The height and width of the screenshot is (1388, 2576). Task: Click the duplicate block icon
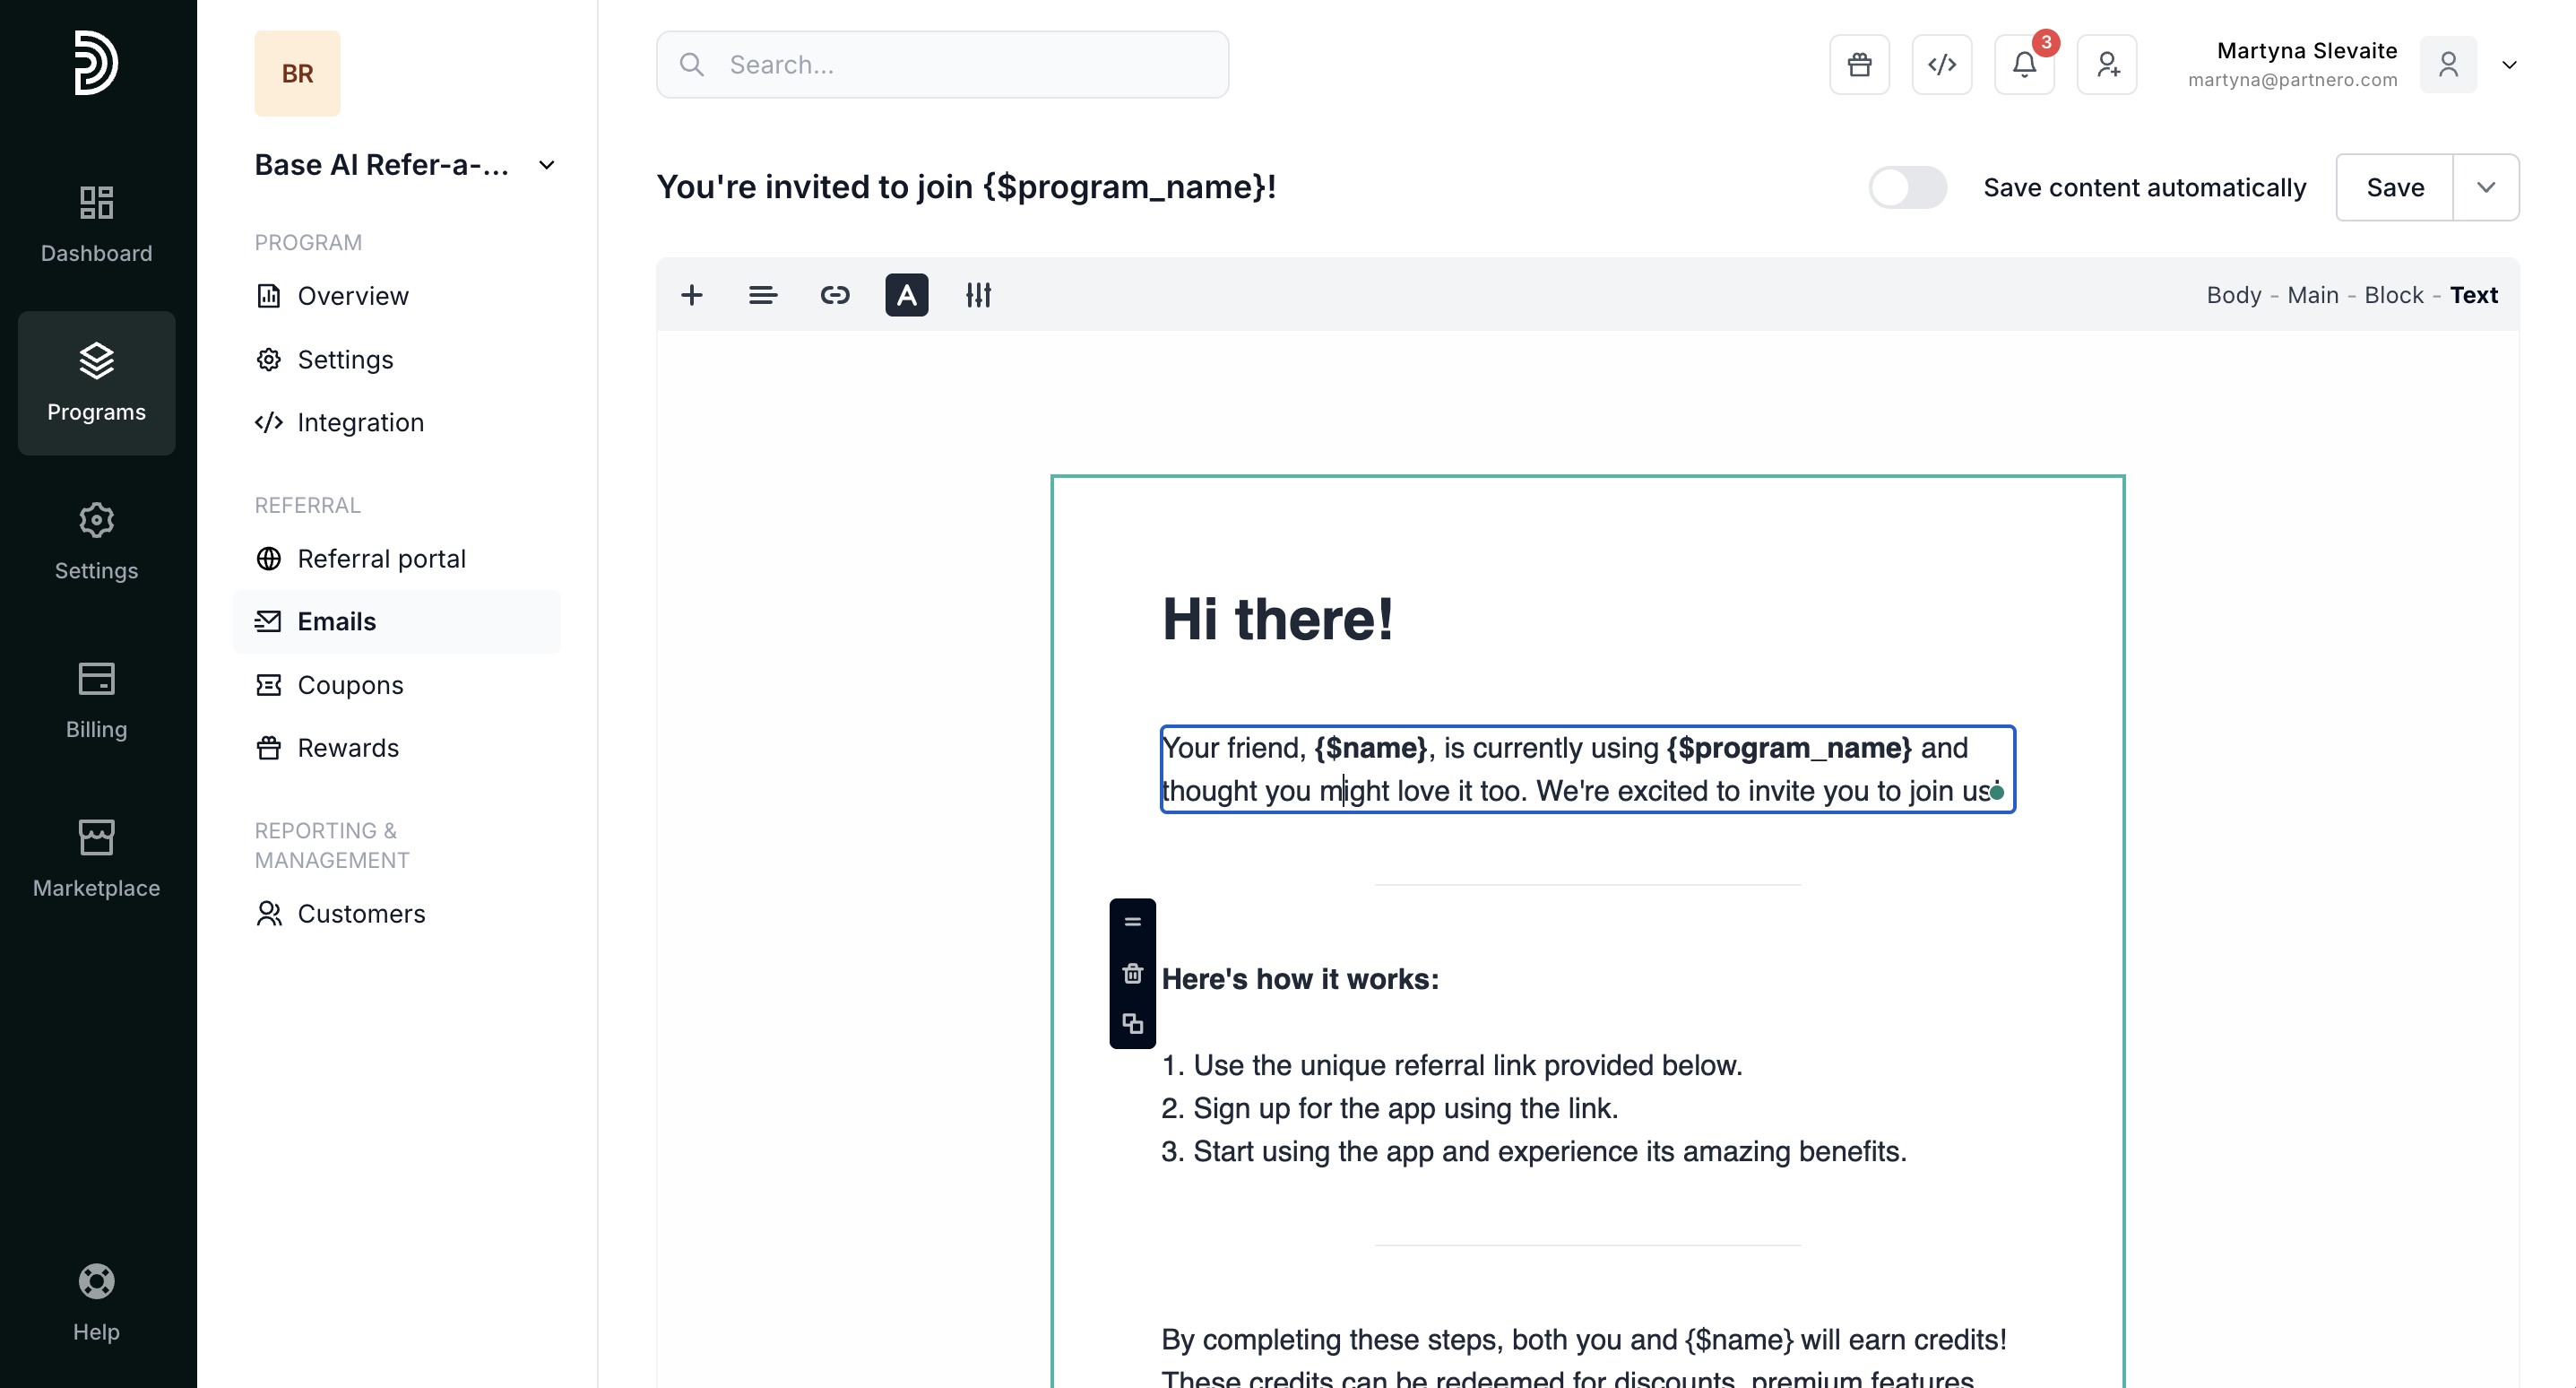[x=1132, y=1024]
